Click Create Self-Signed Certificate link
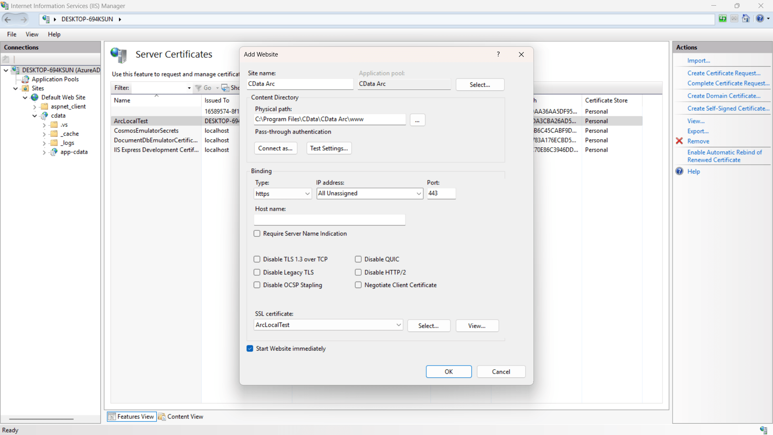773x435 pixels. 728,108
